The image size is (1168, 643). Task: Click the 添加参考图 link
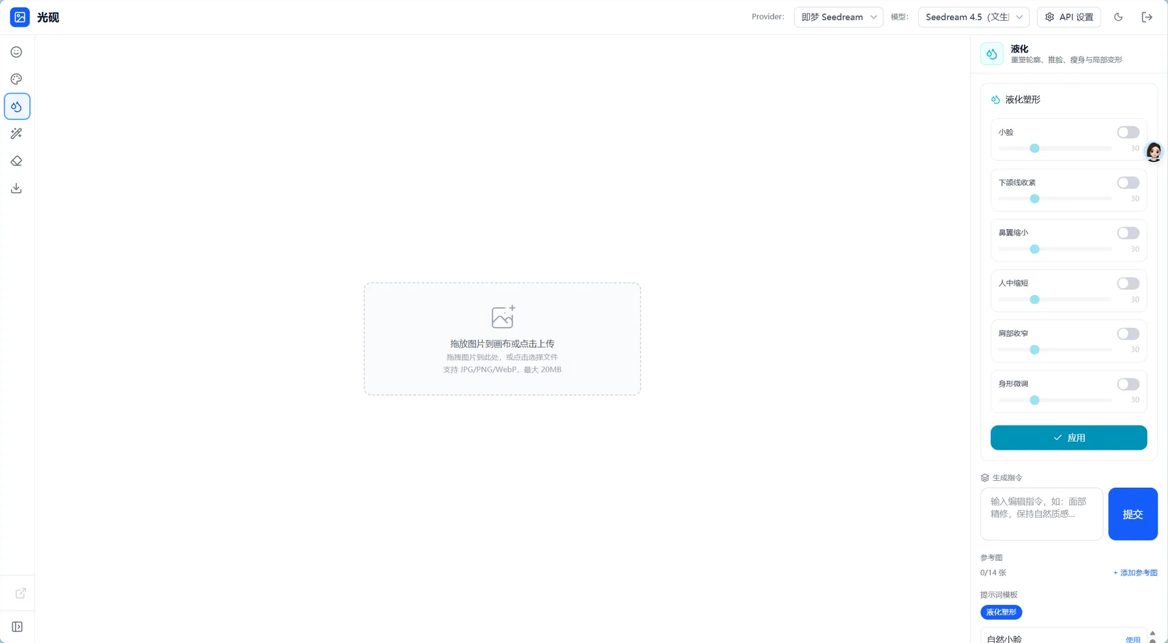(1136, 573)
